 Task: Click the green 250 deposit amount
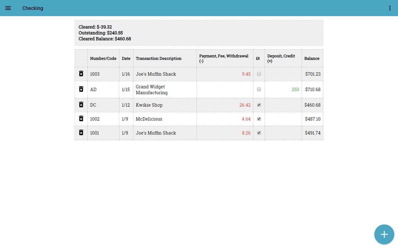[x=295, y=90]
